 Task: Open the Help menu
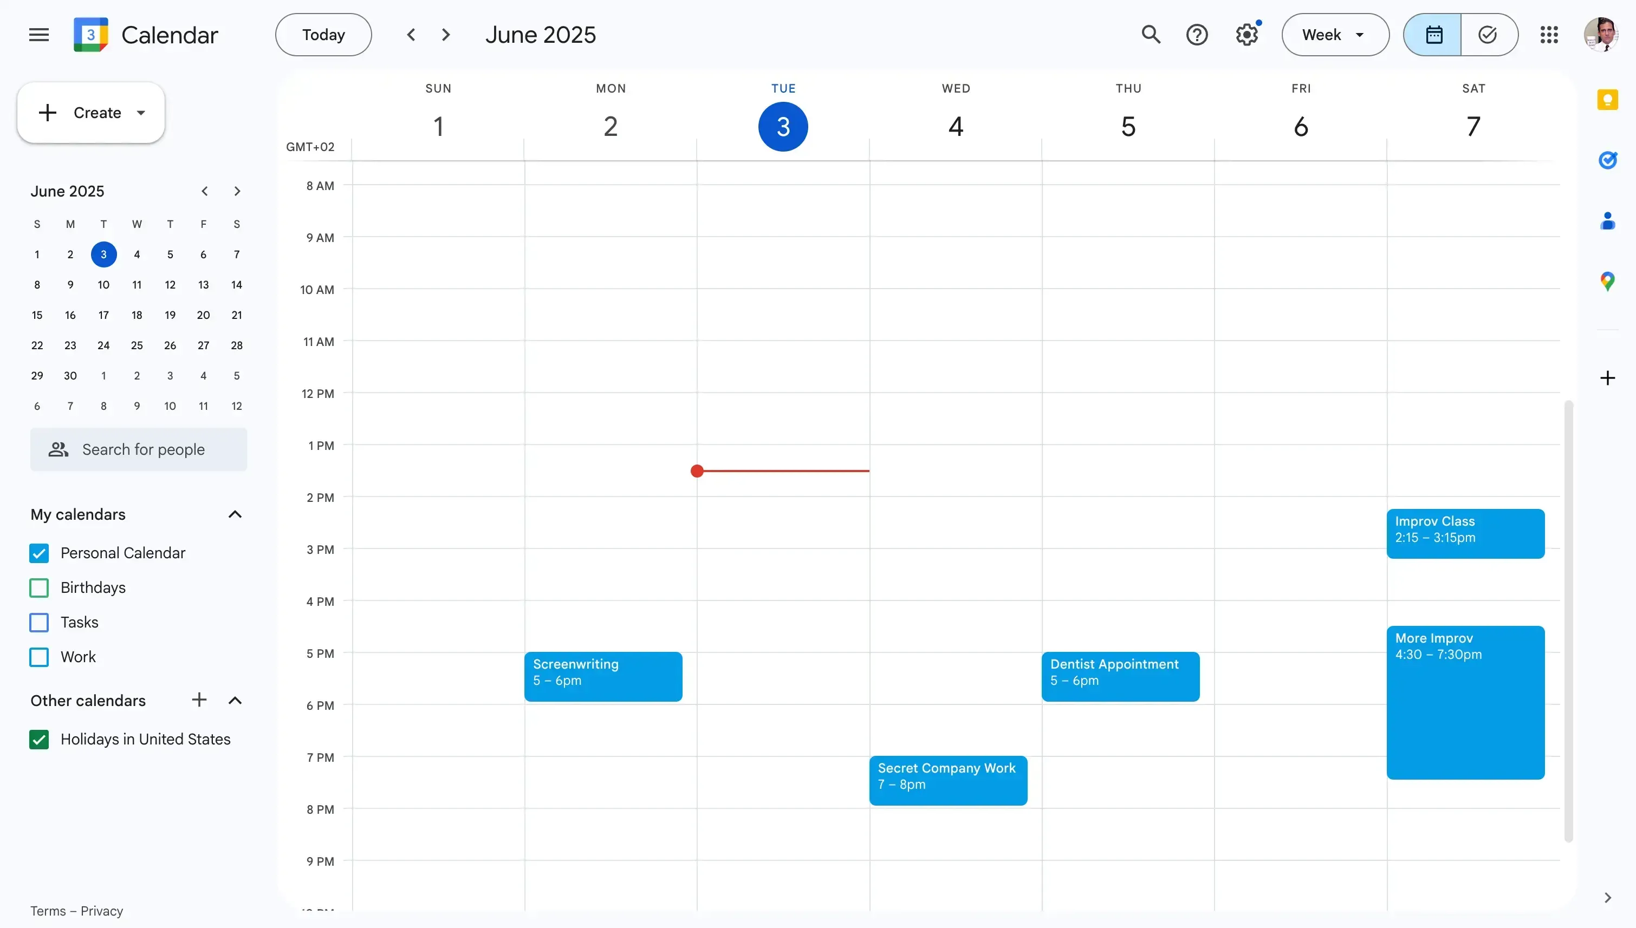[1197, 35]
